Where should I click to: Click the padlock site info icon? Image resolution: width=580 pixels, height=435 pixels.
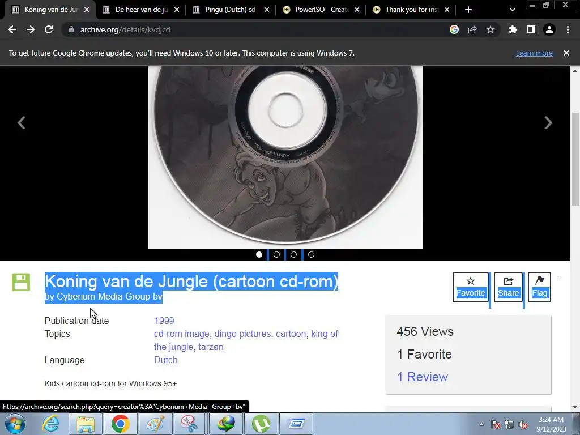(x=71, y=29)
